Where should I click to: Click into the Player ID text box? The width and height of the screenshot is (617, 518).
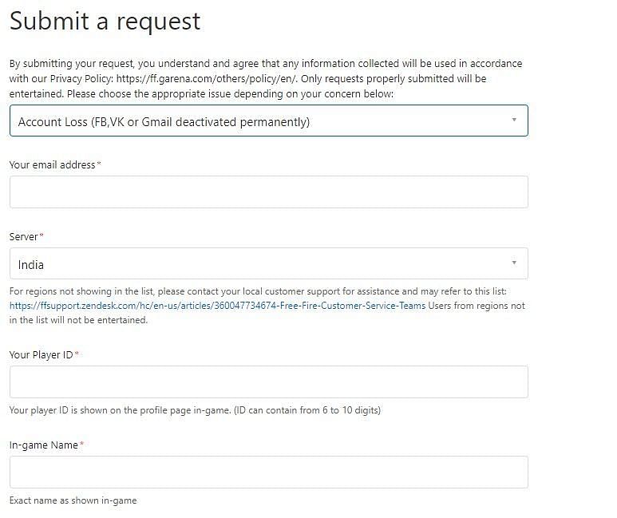(x=268, y=382)
